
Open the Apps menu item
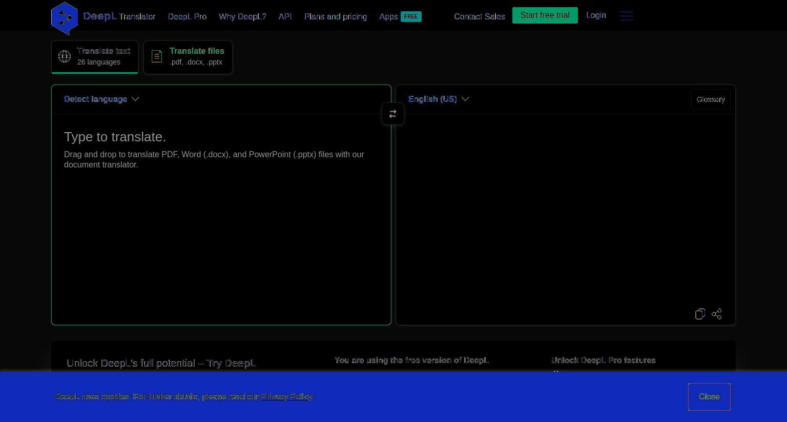(x=388, y=16)
